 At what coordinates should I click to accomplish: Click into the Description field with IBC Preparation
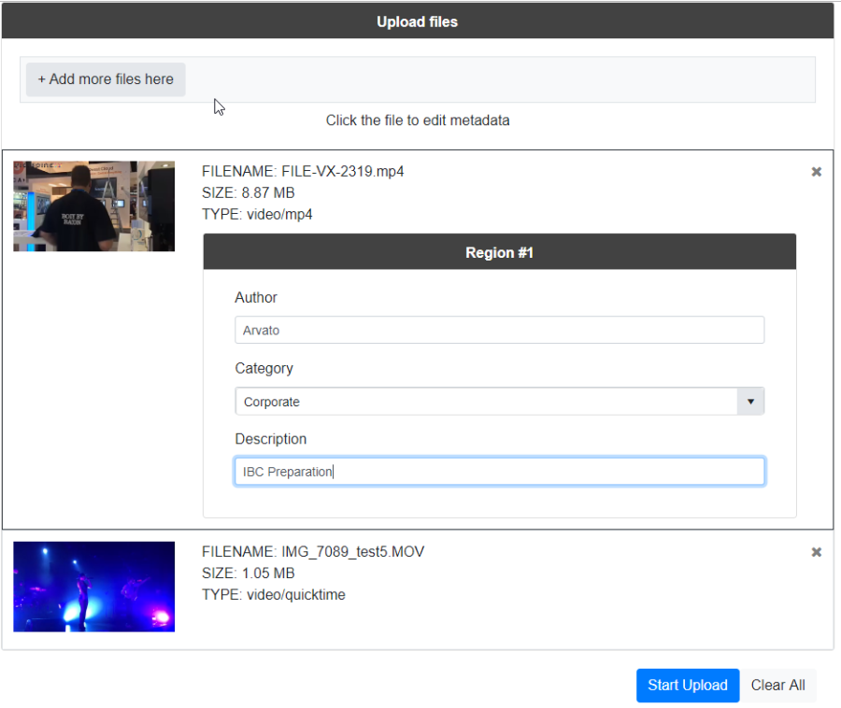pos(499,472)
